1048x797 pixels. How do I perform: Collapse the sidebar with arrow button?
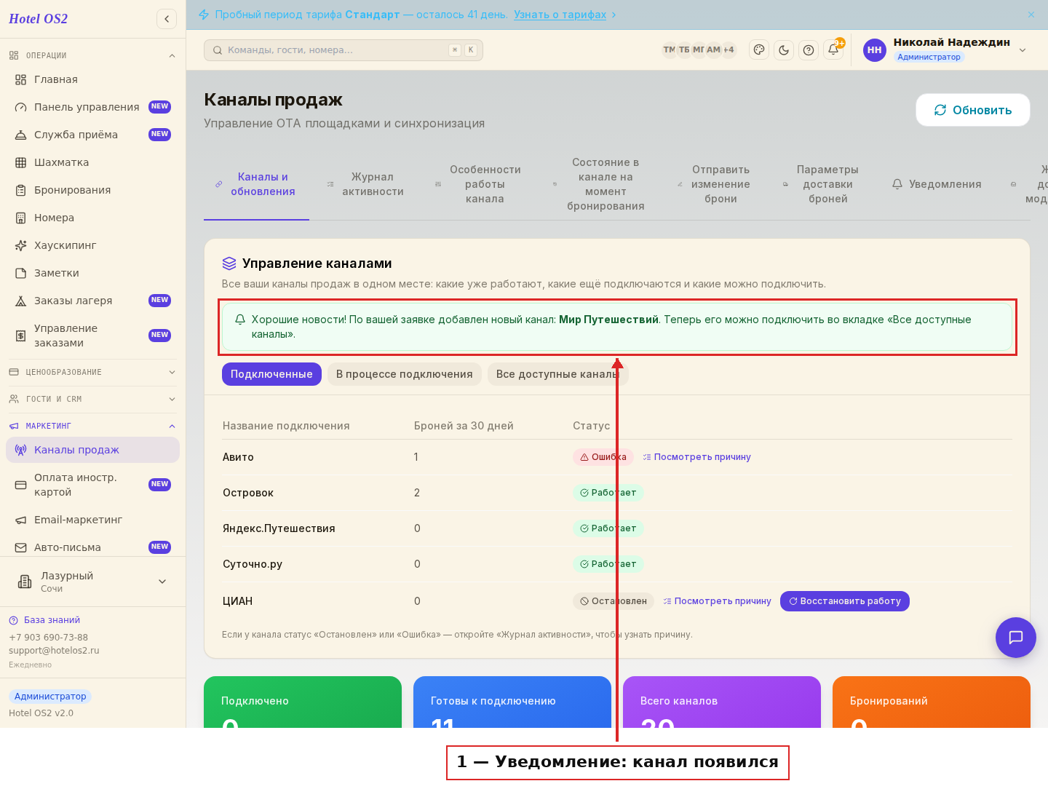(x=167, y=19)
